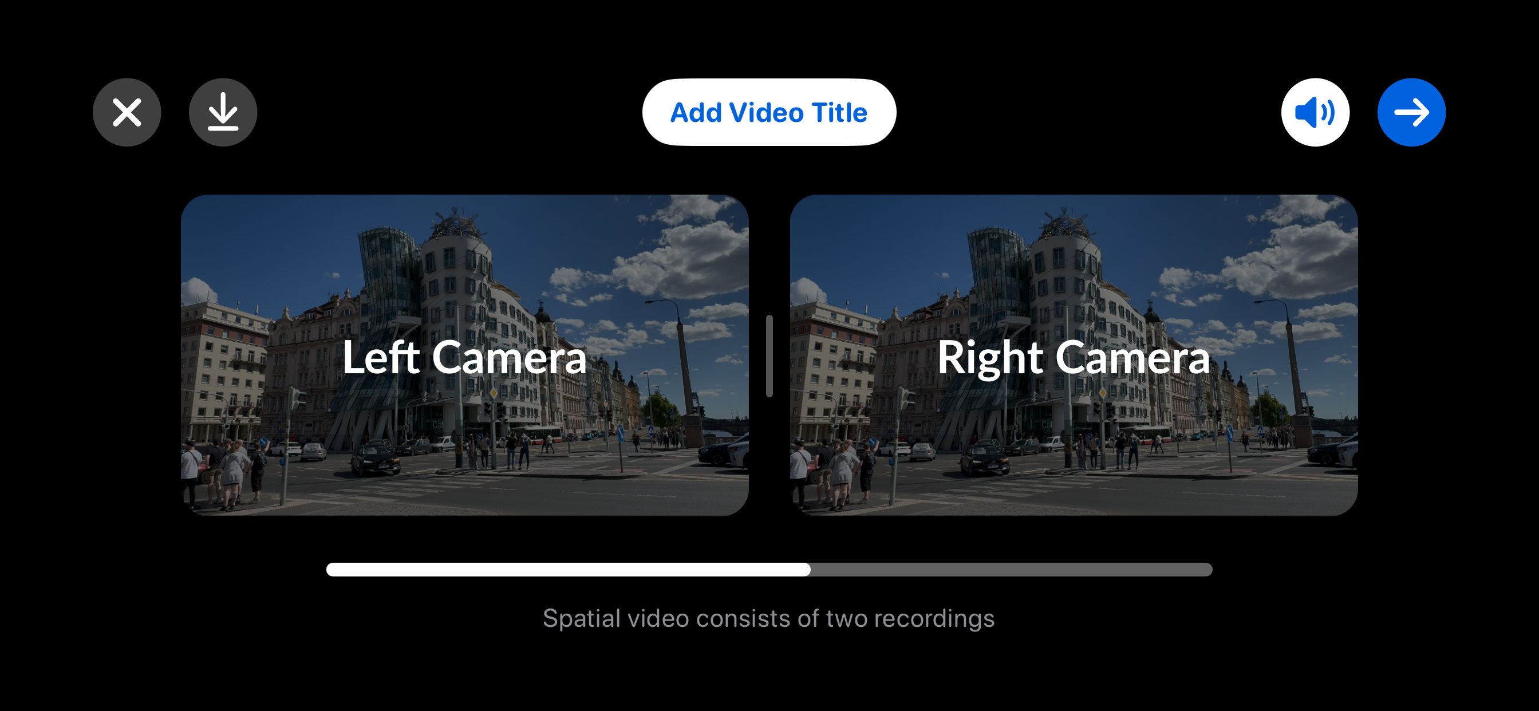Close the video editor with the X icon
The width and height of the screenshot is (1539, 711).
(x=127, y=112)
